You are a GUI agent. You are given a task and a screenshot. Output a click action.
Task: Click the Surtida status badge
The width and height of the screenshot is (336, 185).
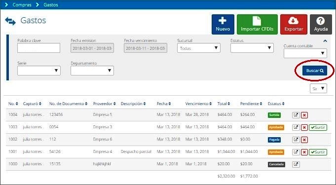[x=274, y=115]
